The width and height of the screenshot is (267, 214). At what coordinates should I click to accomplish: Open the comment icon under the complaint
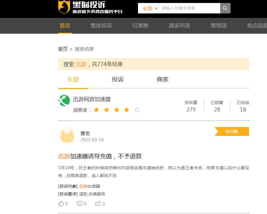click(x=79, y=203)
